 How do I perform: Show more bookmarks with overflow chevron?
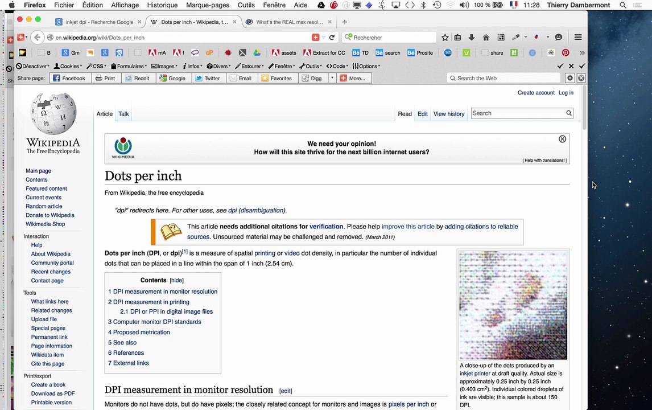click(x=582, y=53)
